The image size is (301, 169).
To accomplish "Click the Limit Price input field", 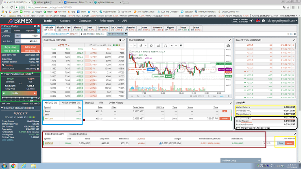I will (x=31, y=41).
